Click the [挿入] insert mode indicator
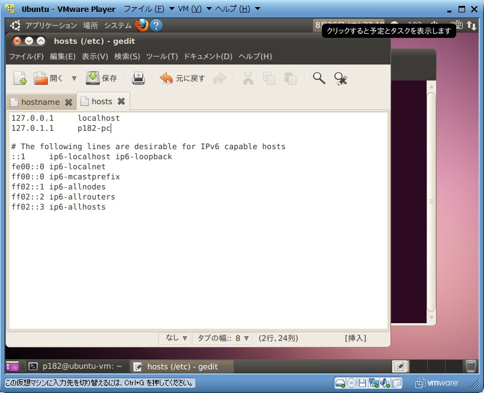The image size is (484, 393). [x=356, y=339]
